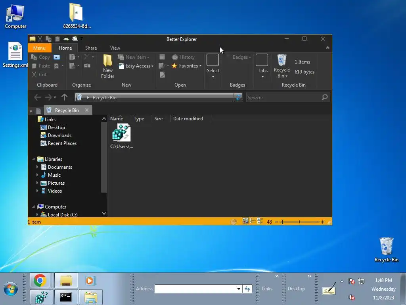This screenshot has height=305, width=406.
Task: Click the Windows Start button
Action: tap(11, 289)
